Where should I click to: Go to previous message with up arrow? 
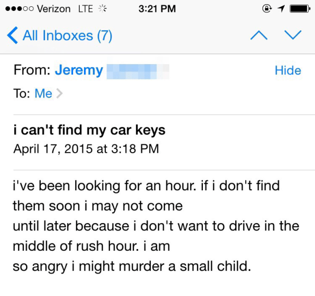259,35
